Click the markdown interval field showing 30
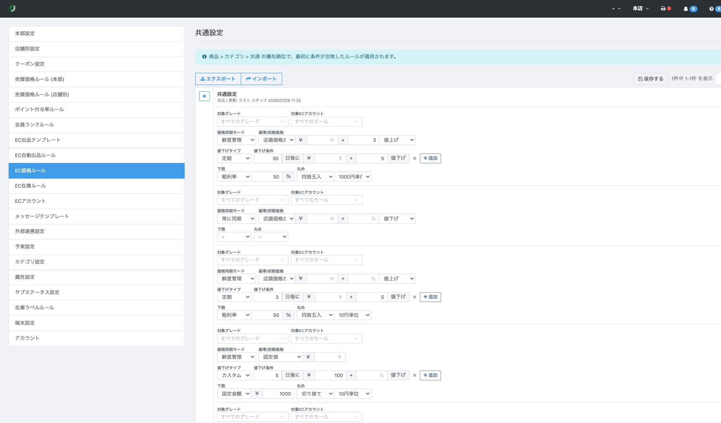The height and width of the screenshot is (423, 721). click(x=267, y=159)
